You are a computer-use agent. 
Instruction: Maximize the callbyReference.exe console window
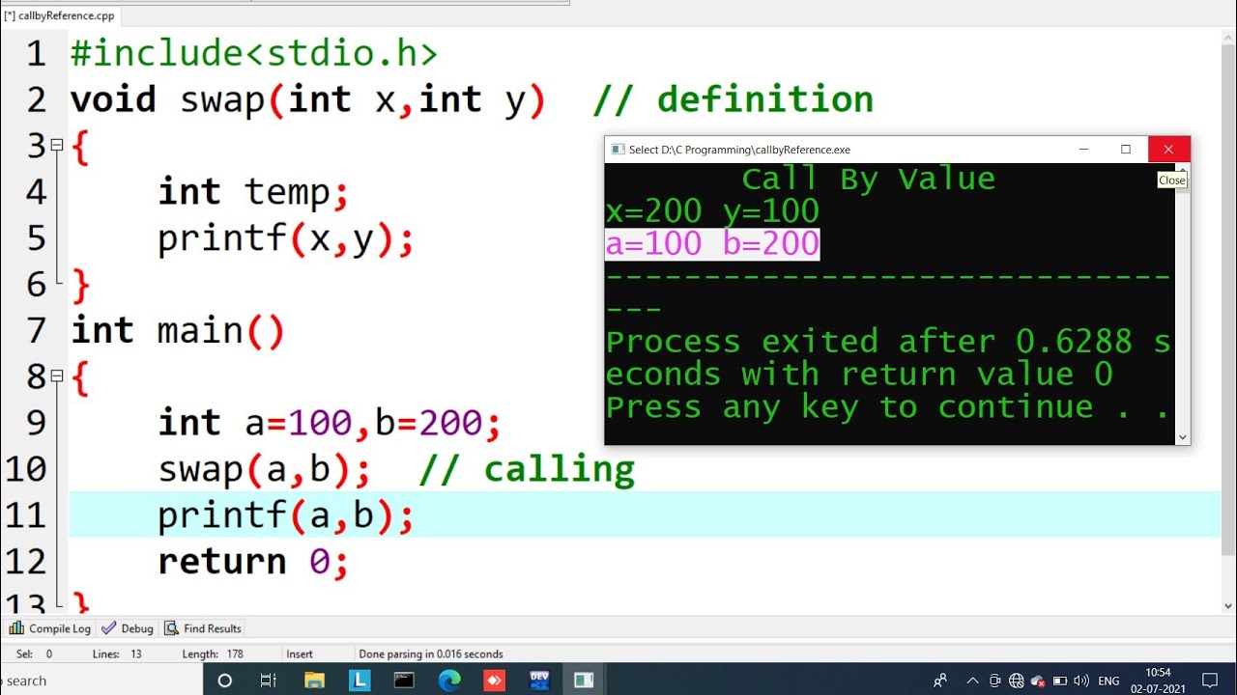1126,149
